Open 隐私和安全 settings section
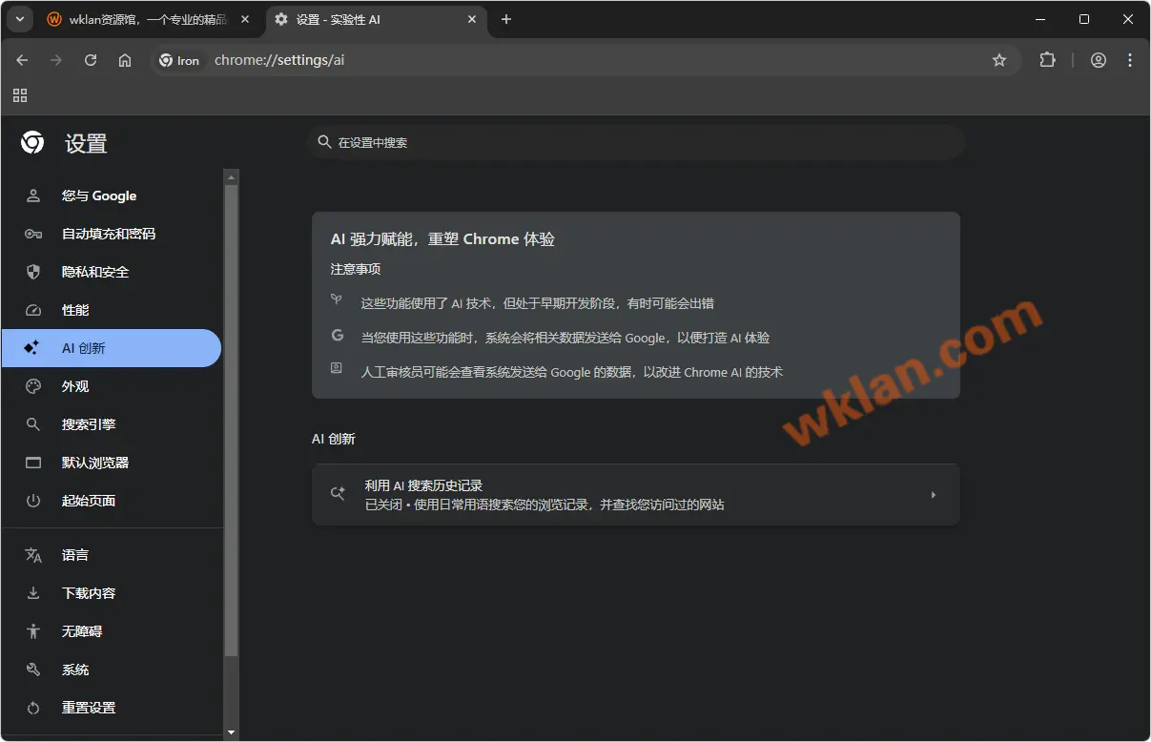The width and height of the screenshot is (1151, 742). pyautogui.click(x=112, y=272)
